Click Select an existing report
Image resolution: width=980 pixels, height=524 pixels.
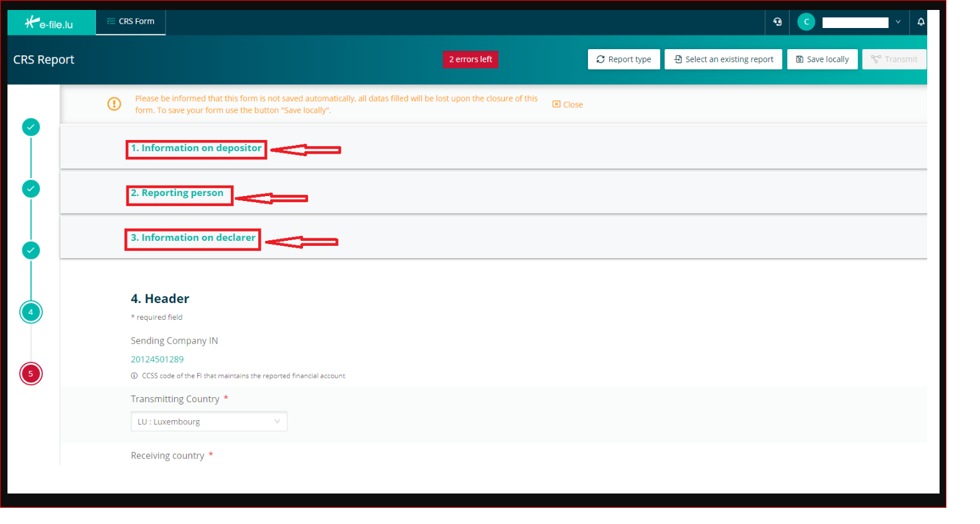723,59
